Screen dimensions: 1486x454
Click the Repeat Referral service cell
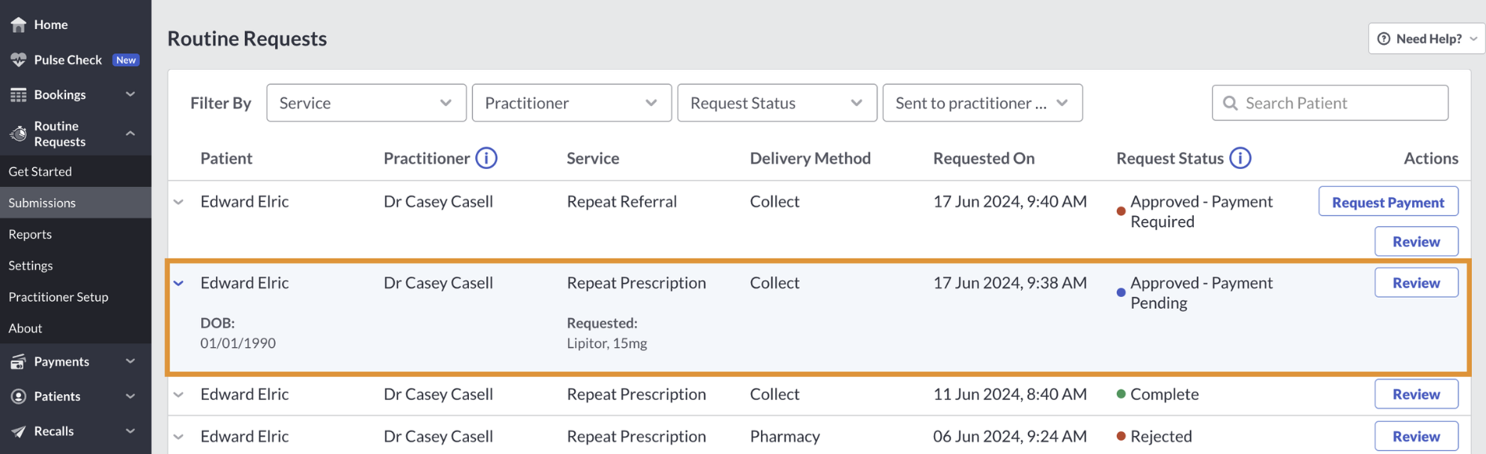(621, 202)
